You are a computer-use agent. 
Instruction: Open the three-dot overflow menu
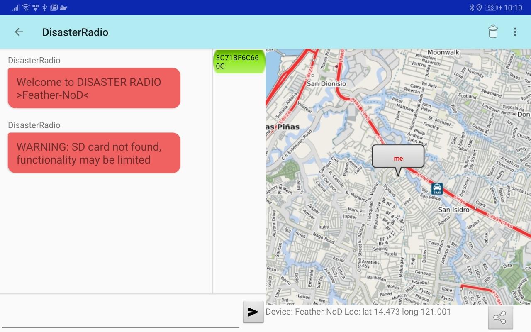coord(515,32)
